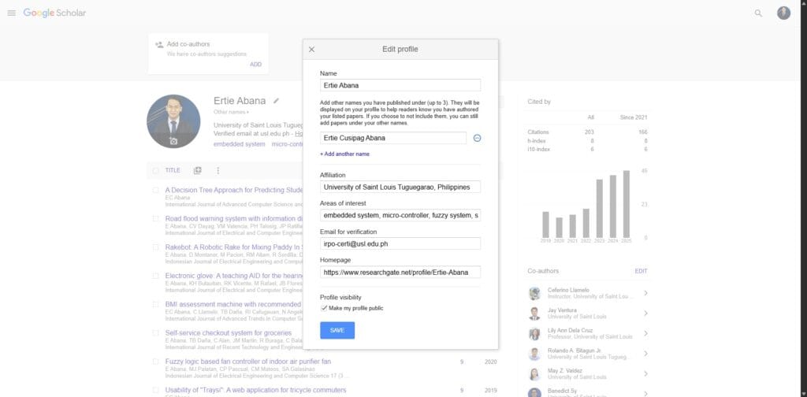This screenshot has width=807, height=397.
Task: Open Rolando A. Bitagun Jr. chevron
Action: pos(645,354)
